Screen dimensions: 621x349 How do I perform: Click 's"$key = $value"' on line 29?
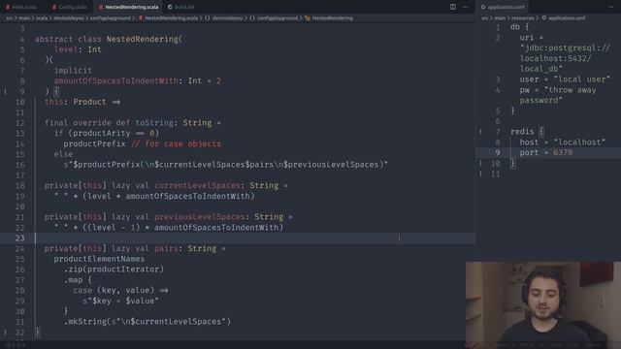pos(120,301)
